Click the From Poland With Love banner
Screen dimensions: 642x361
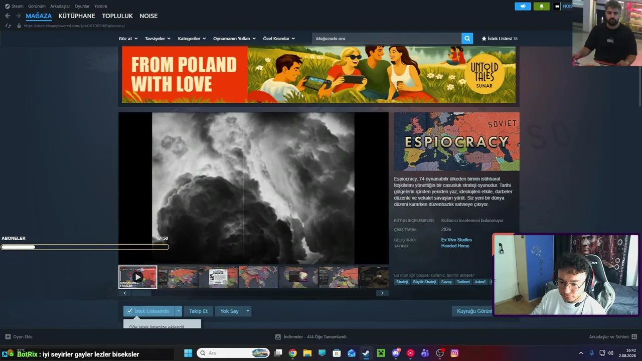coord(318,75)
